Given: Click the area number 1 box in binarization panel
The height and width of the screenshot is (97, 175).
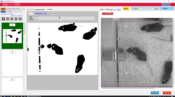Looking at the screenshot, I should (x=30, y=14).
